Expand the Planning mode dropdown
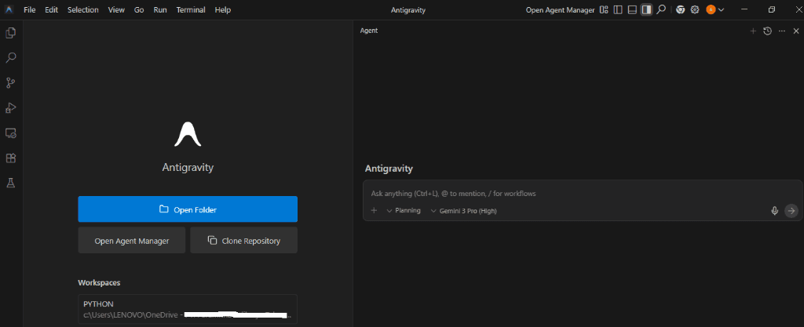This screenshot has height=327, width=804. tap(403, 210)
